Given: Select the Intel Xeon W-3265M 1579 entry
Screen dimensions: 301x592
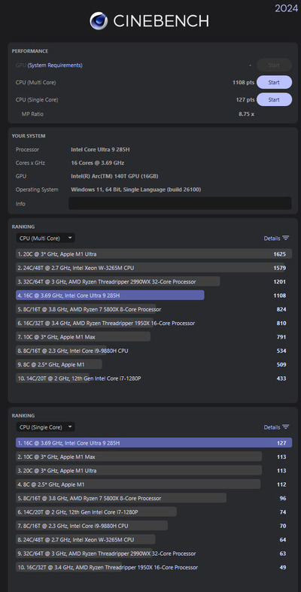Looking at the screenshot, I should pyautogui.click(x=154, y=268).
